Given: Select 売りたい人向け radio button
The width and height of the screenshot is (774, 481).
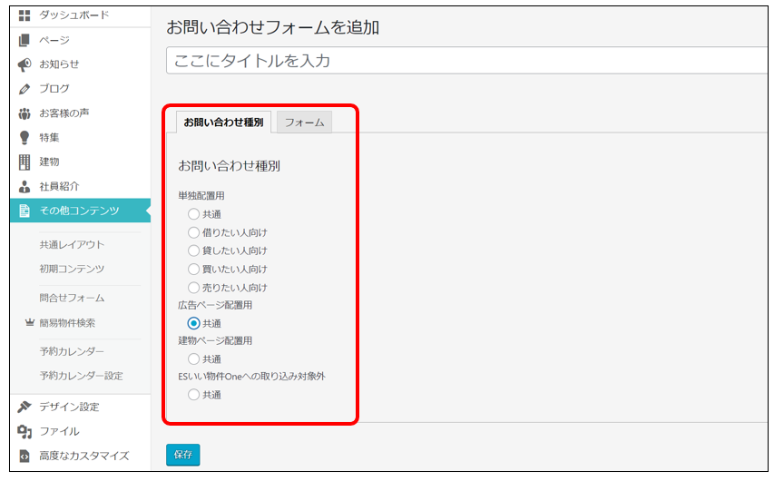Looking at the screenshot, I should click(193, 287).
